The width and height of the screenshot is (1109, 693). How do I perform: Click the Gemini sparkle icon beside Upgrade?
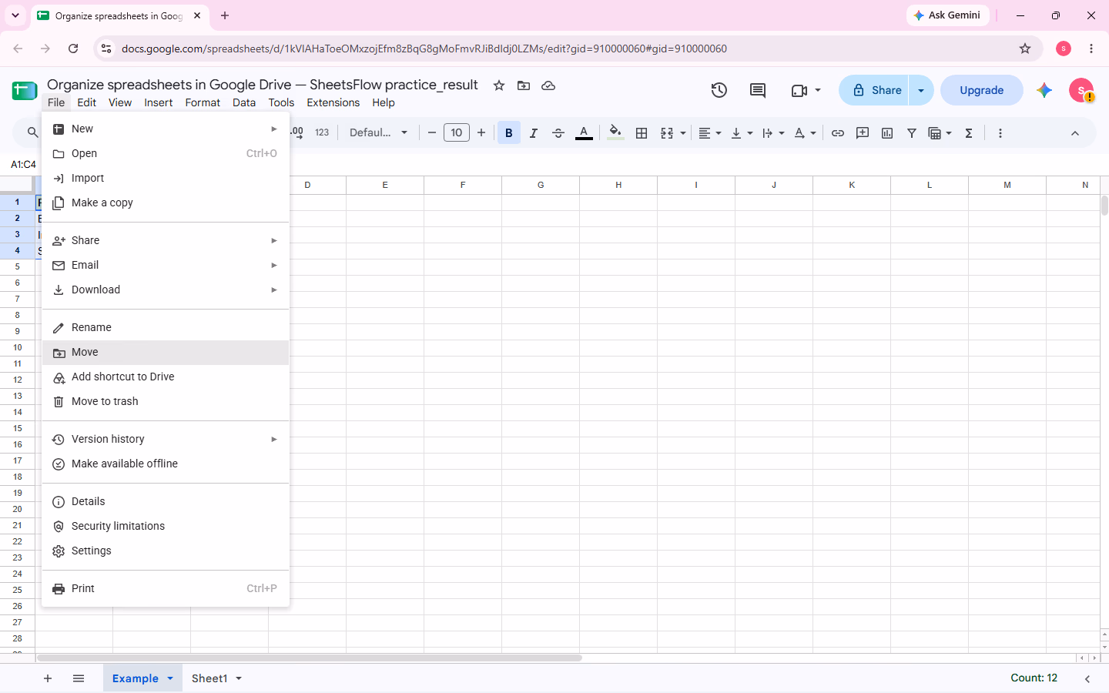point(1044,90)
